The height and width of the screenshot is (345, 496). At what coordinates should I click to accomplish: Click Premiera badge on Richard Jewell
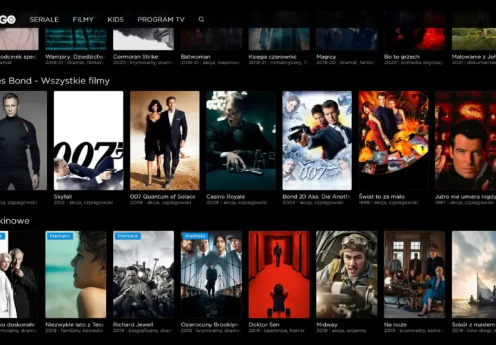127,236
